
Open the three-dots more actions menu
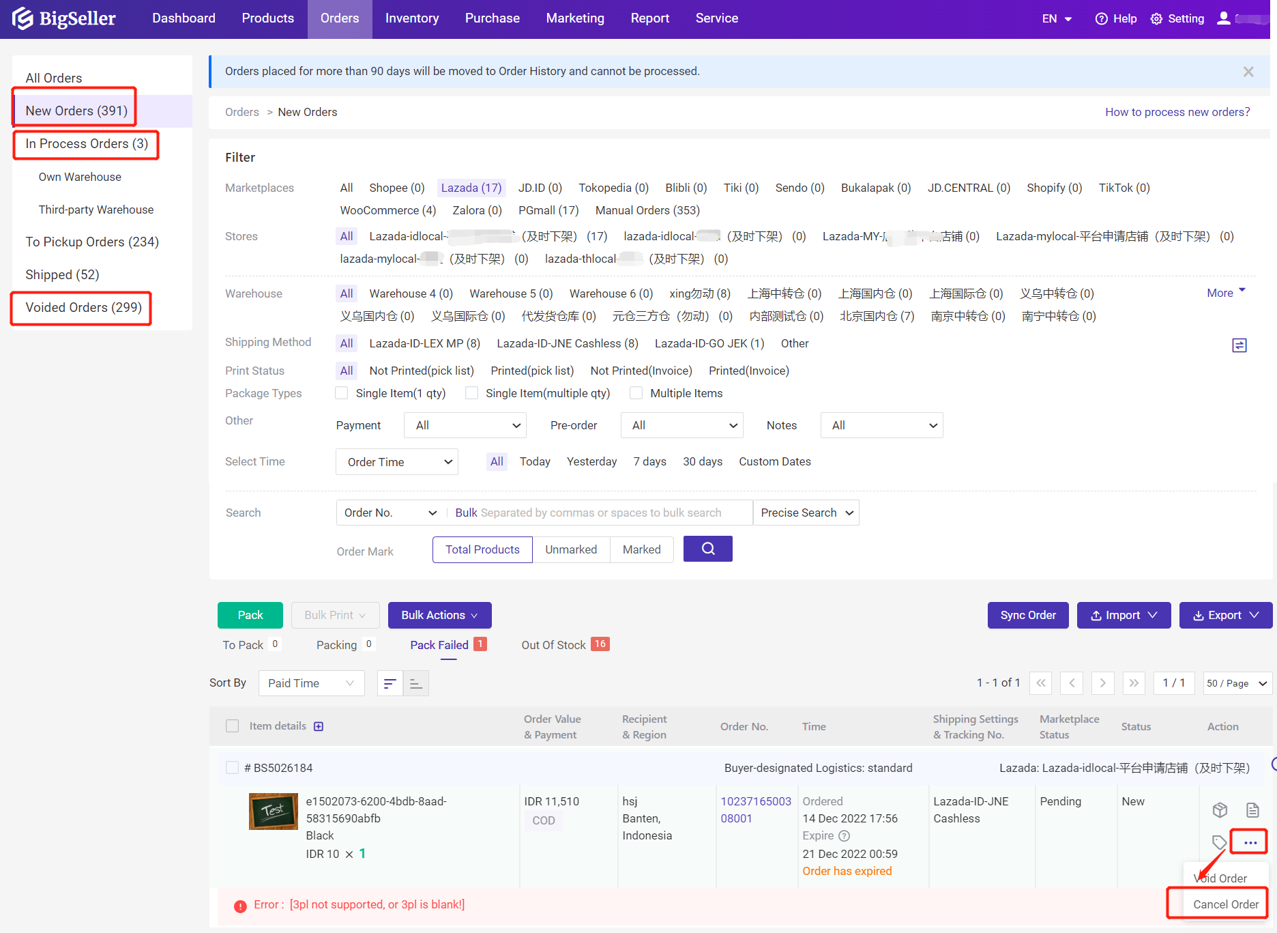pos(1250,842)
